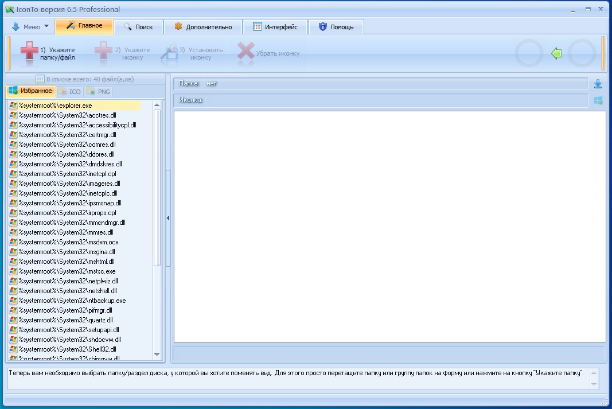
Task: Open the Помощь tab
Action: click(336, 27)
